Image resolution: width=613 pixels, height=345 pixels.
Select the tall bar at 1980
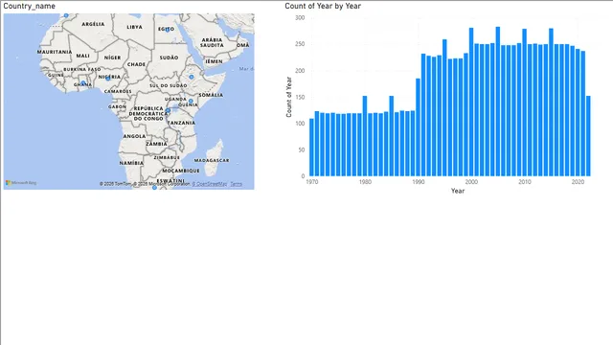365,136
